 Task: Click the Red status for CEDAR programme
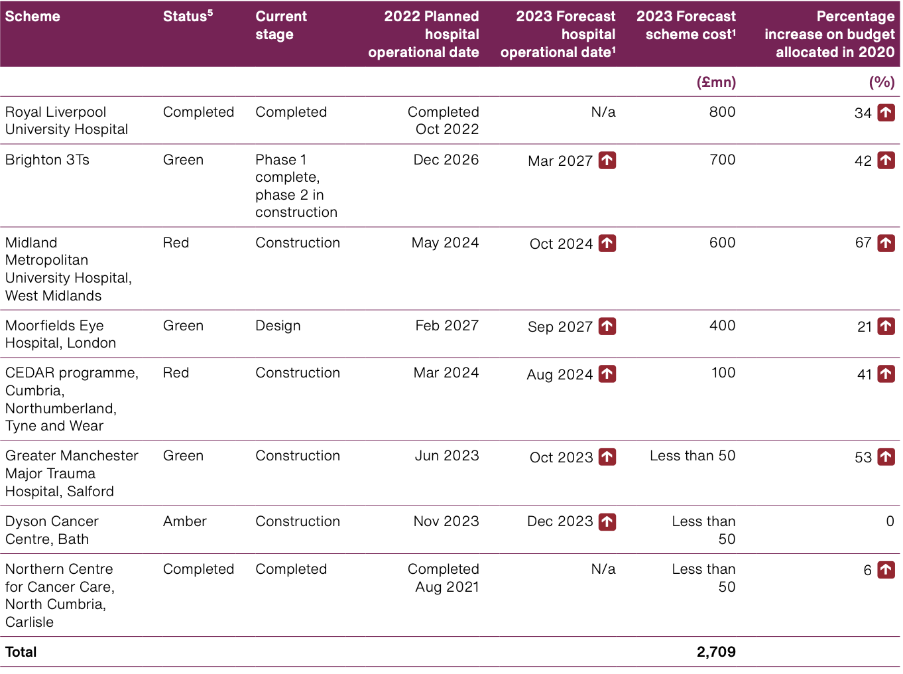click(x=176, y=373)
